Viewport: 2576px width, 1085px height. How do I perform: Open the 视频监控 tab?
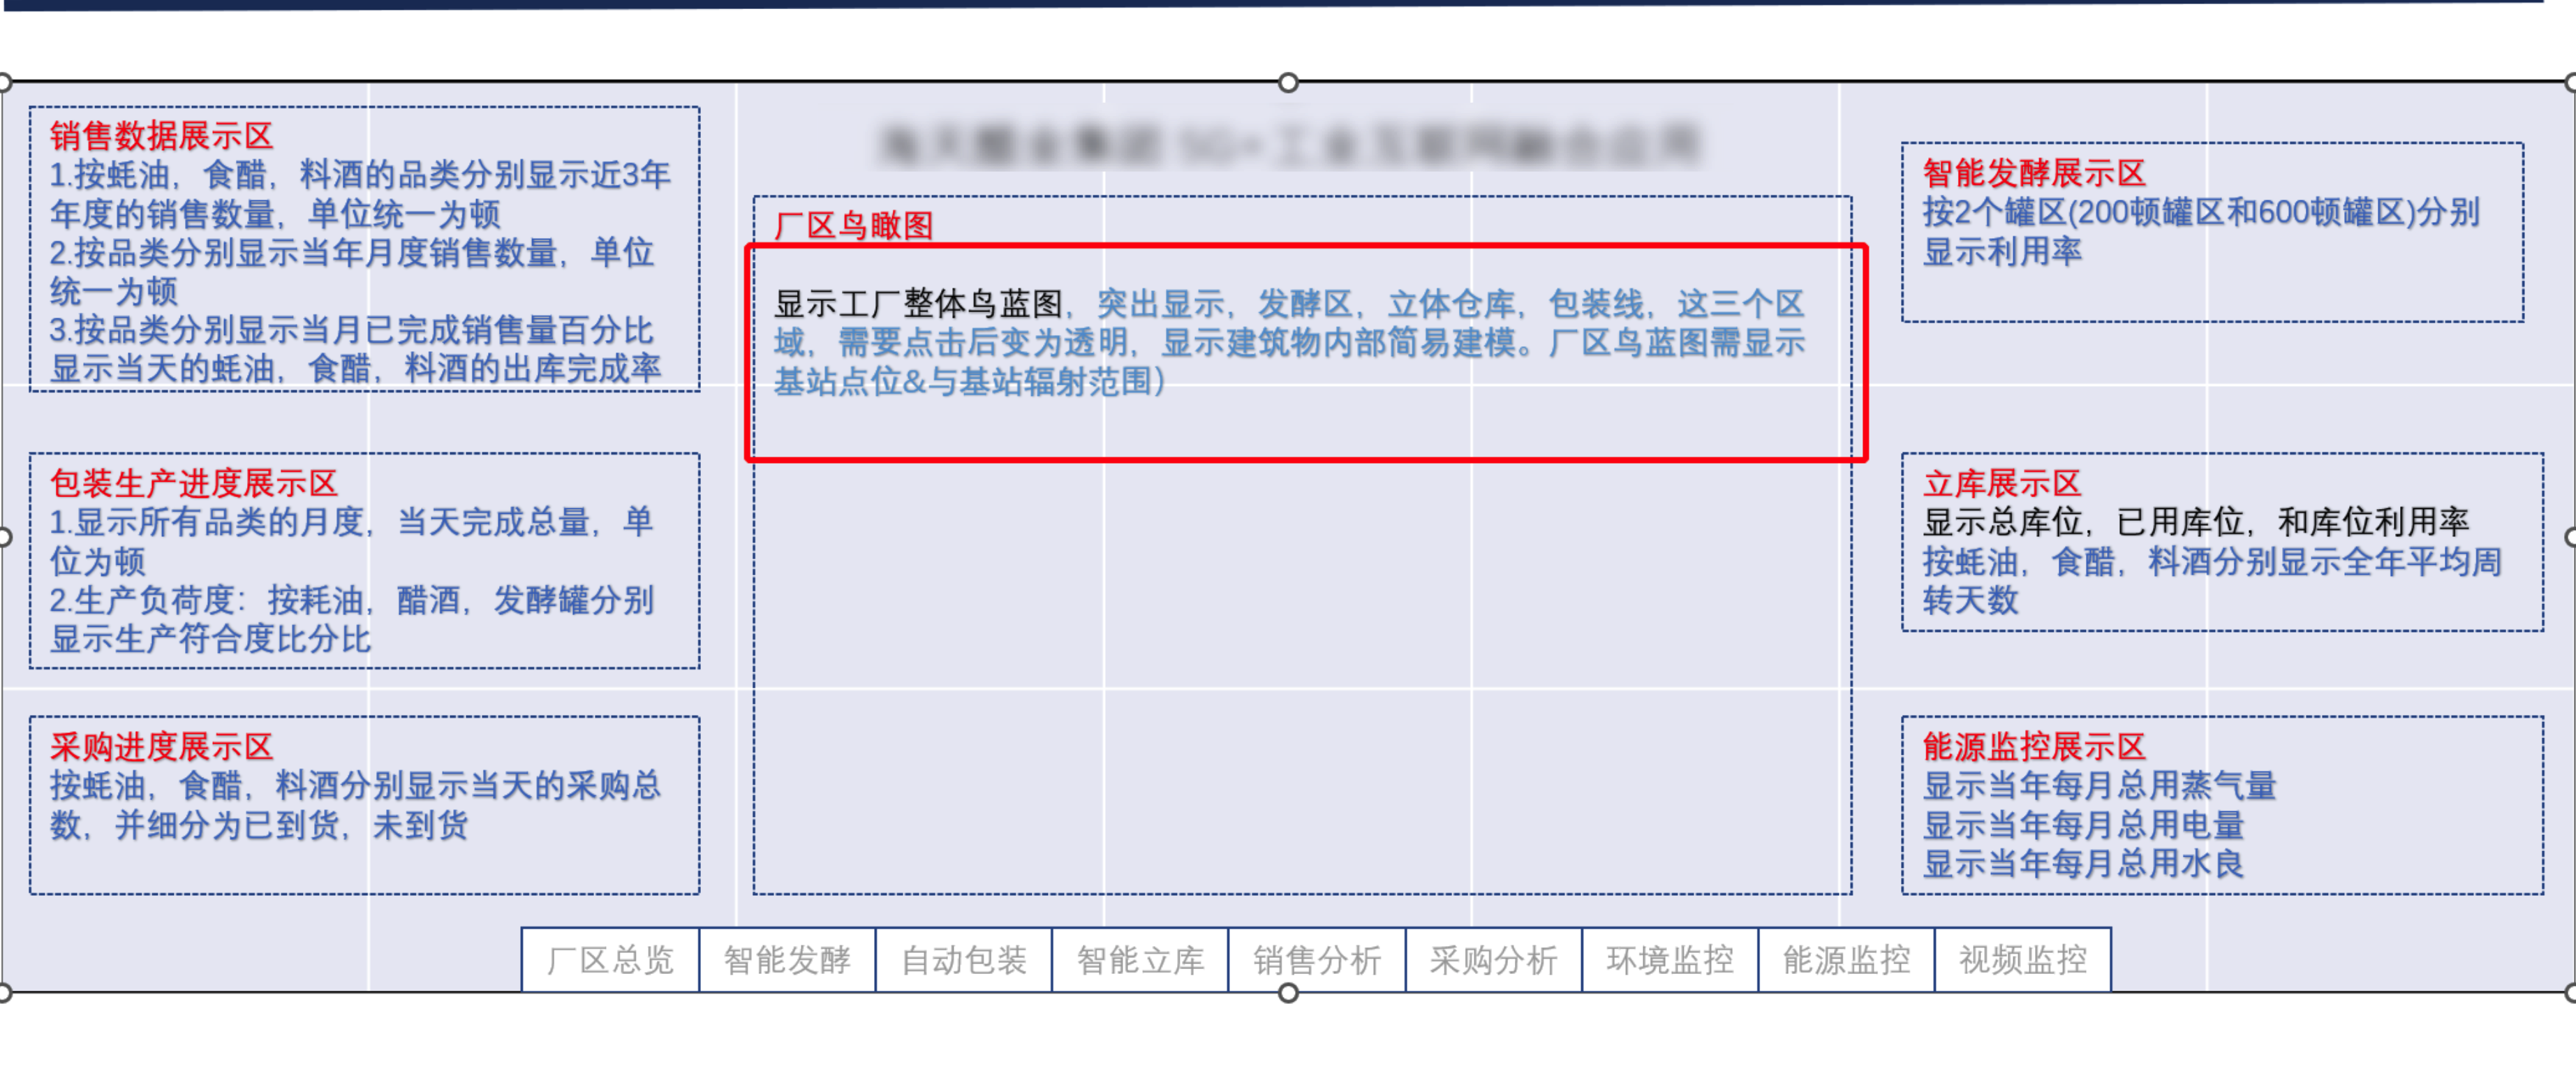2022,960
